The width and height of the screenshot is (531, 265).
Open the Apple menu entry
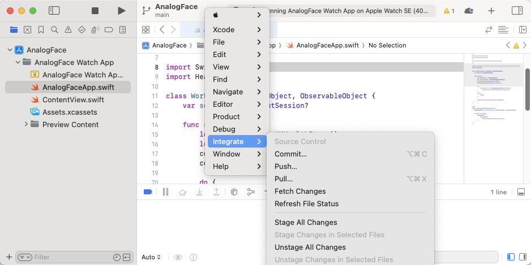pos(237,15)
